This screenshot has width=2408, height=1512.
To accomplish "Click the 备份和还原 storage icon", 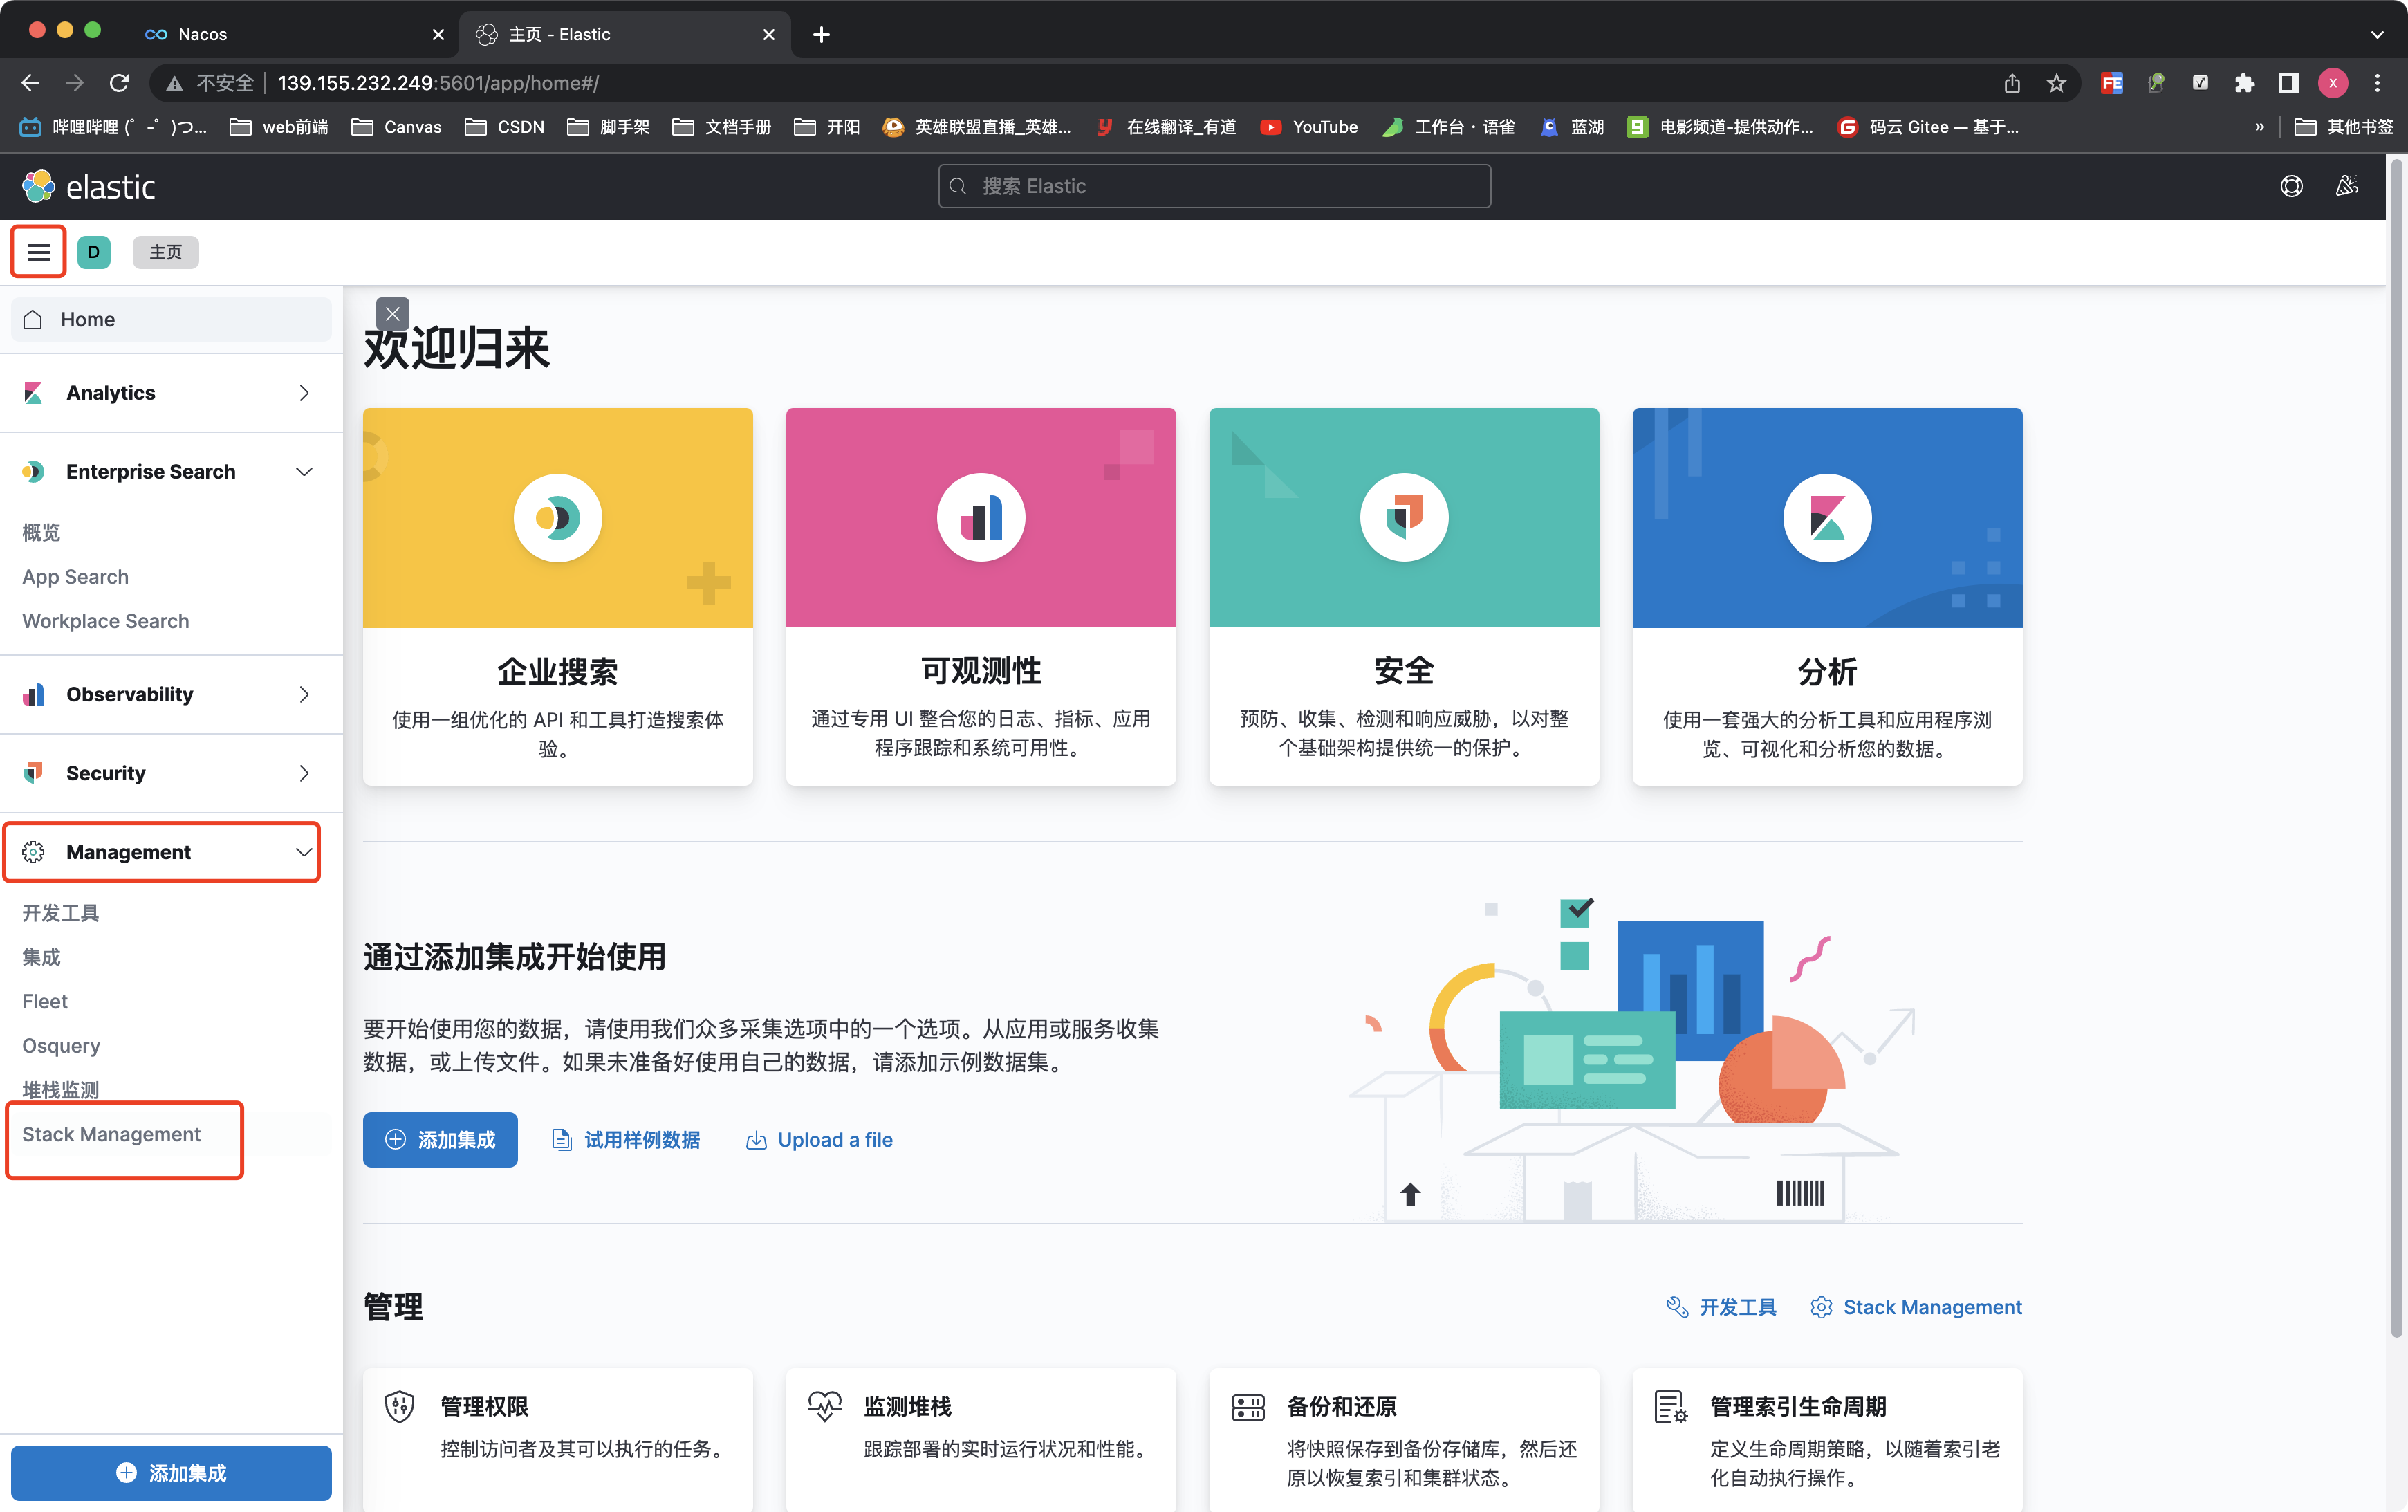I will pyautogui.click(x=1248, y=1407).
